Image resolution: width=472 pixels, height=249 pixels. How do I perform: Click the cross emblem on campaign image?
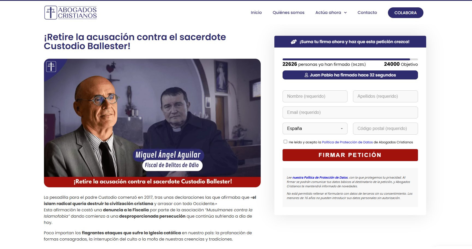point(51,66)
